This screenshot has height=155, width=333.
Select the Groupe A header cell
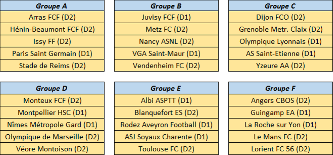[52, 6]
